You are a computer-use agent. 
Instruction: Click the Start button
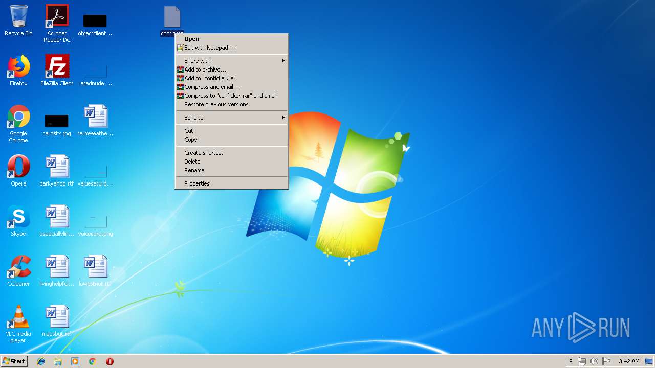(14, 361)
